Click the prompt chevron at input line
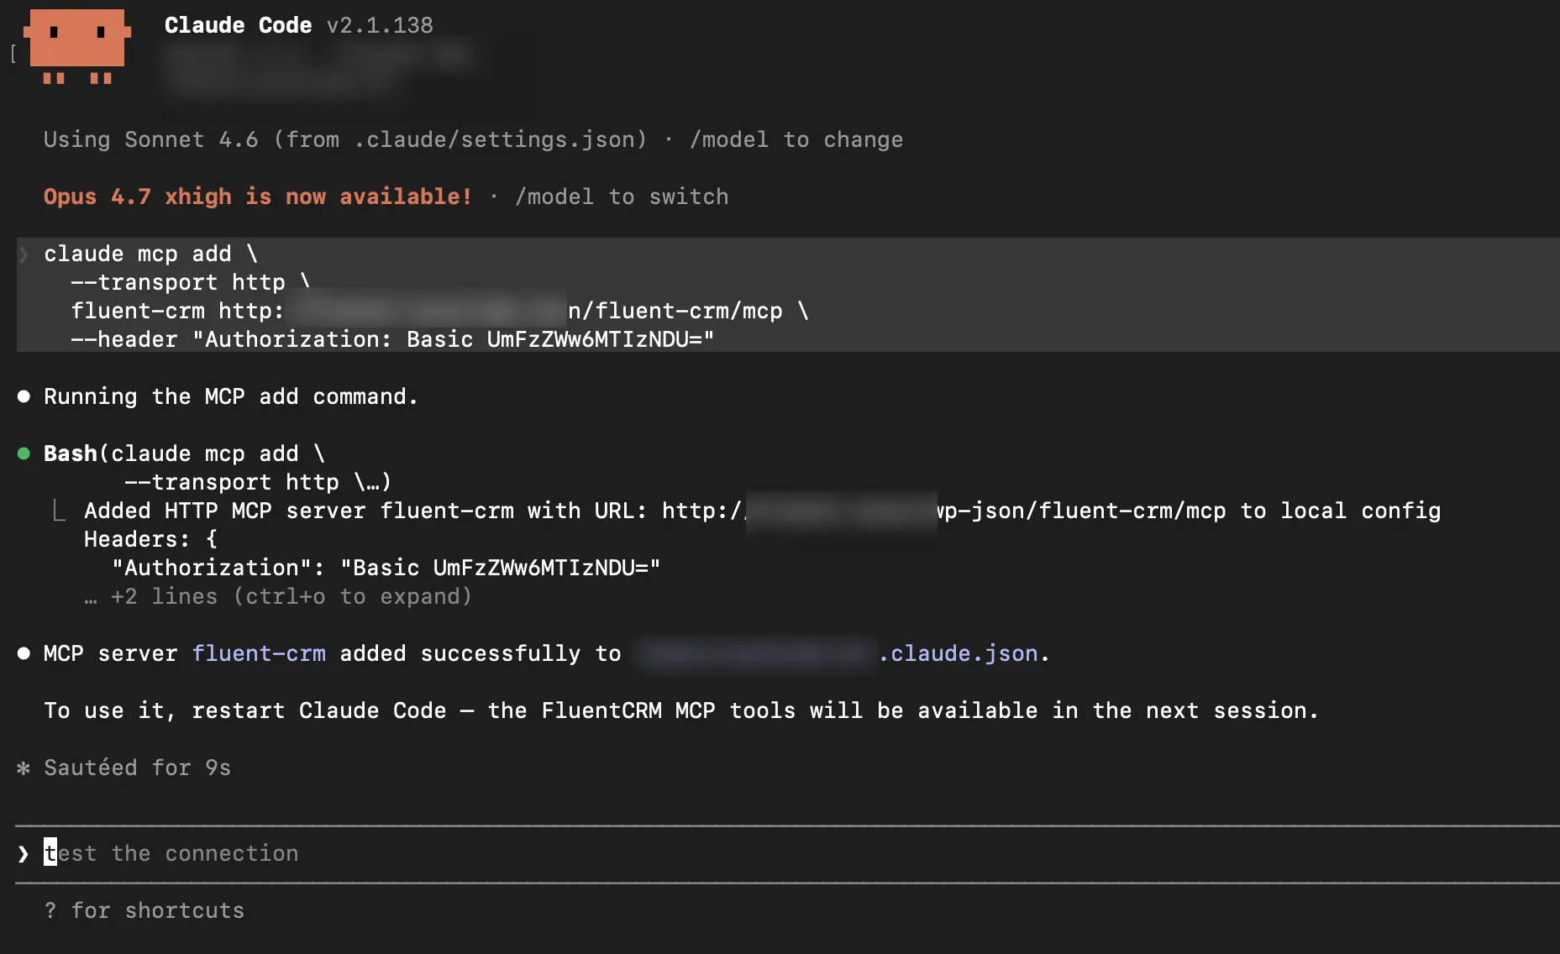The height and width of the screenshot is (954, 1560). click(24, 853)
